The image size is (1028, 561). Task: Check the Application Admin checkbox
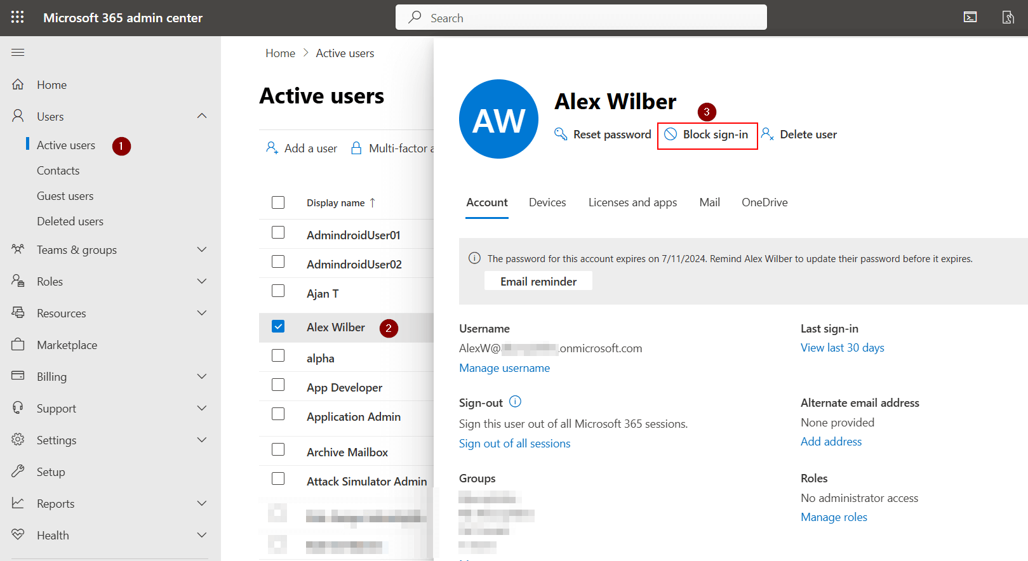278,414
